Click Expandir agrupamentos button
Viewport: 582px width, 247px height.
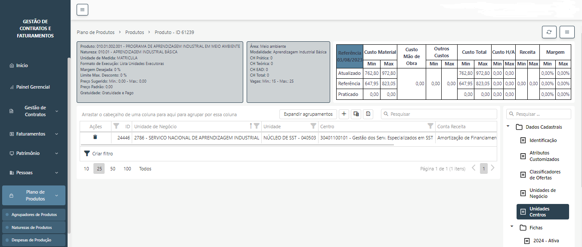pyautogui.click(x=308, y=114)
